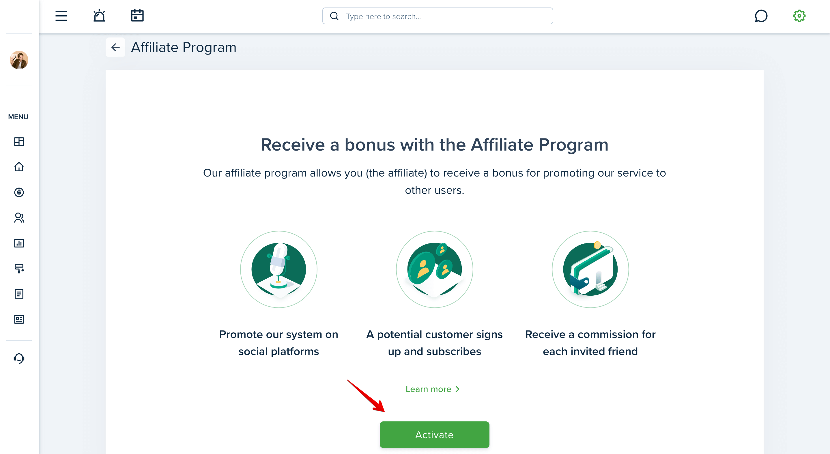The image size is (830, 454).
Task: Open the dollar finances icon in sidebar
Action: tap(19, 192)
